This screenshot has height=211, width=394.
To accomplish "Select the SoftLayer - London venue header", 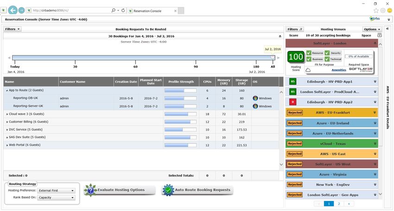I will (x=331, y=43).
